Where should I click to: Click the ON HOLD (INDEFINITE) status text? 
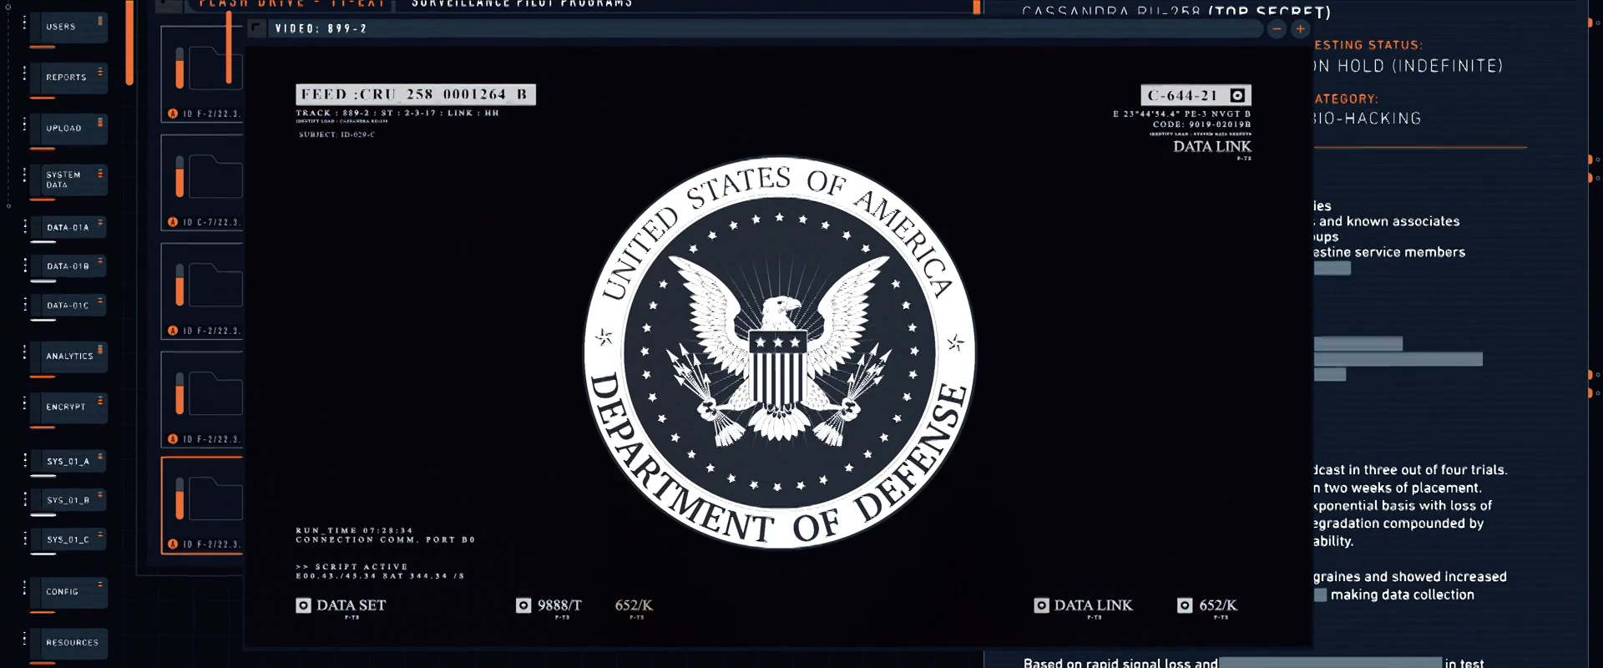pyautogui.click(x=1408, y=66)
